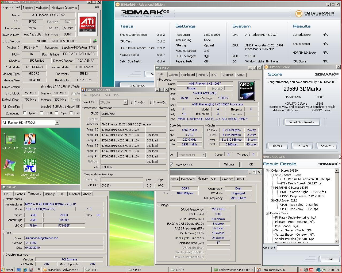
Task: Click the Show Desktop quick launch icon
Action: coord(19,270)
